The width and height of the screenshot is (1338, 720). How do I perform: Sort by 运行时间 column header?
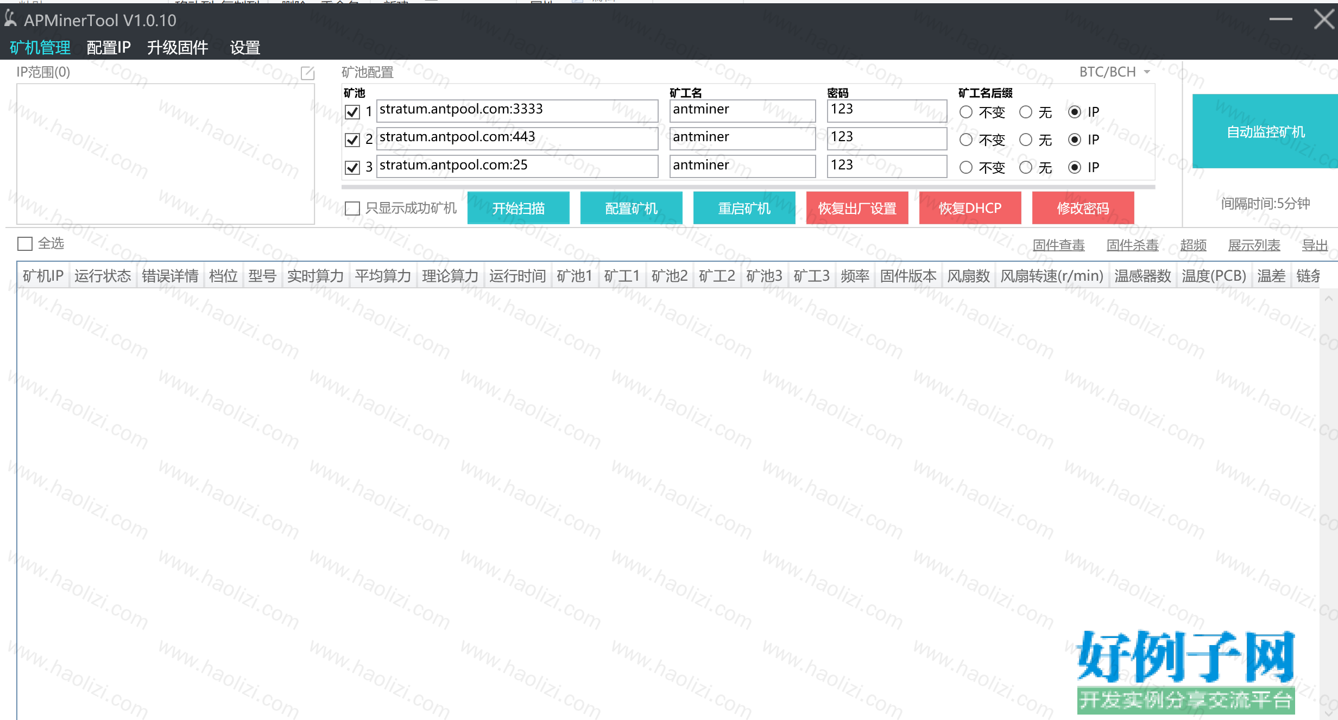pos(517,276)
